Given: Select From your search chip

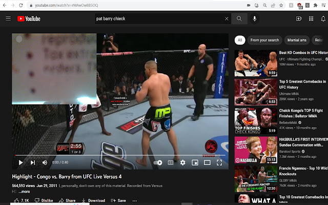Looking at the screenshot, I should [x=264, y=40].
